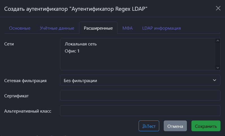This screenshot has height=136, width=225.
Task: Select Локальная сеть in the networks list
Action: [x=81, y=44]
